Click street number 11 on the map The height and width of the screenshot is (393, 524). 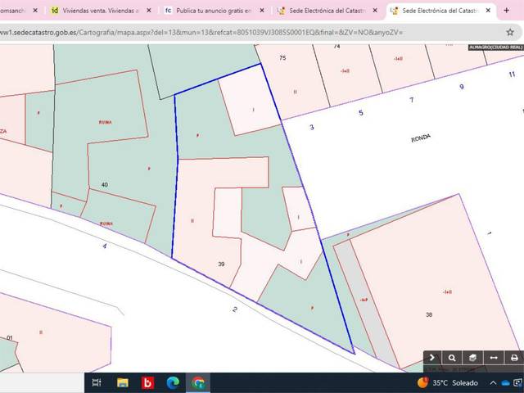tap(512, 75)
